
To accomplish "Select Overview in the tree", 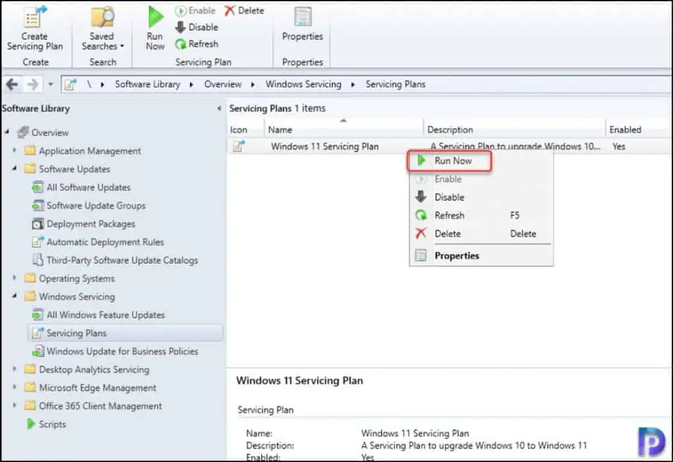I will [50, 133].
